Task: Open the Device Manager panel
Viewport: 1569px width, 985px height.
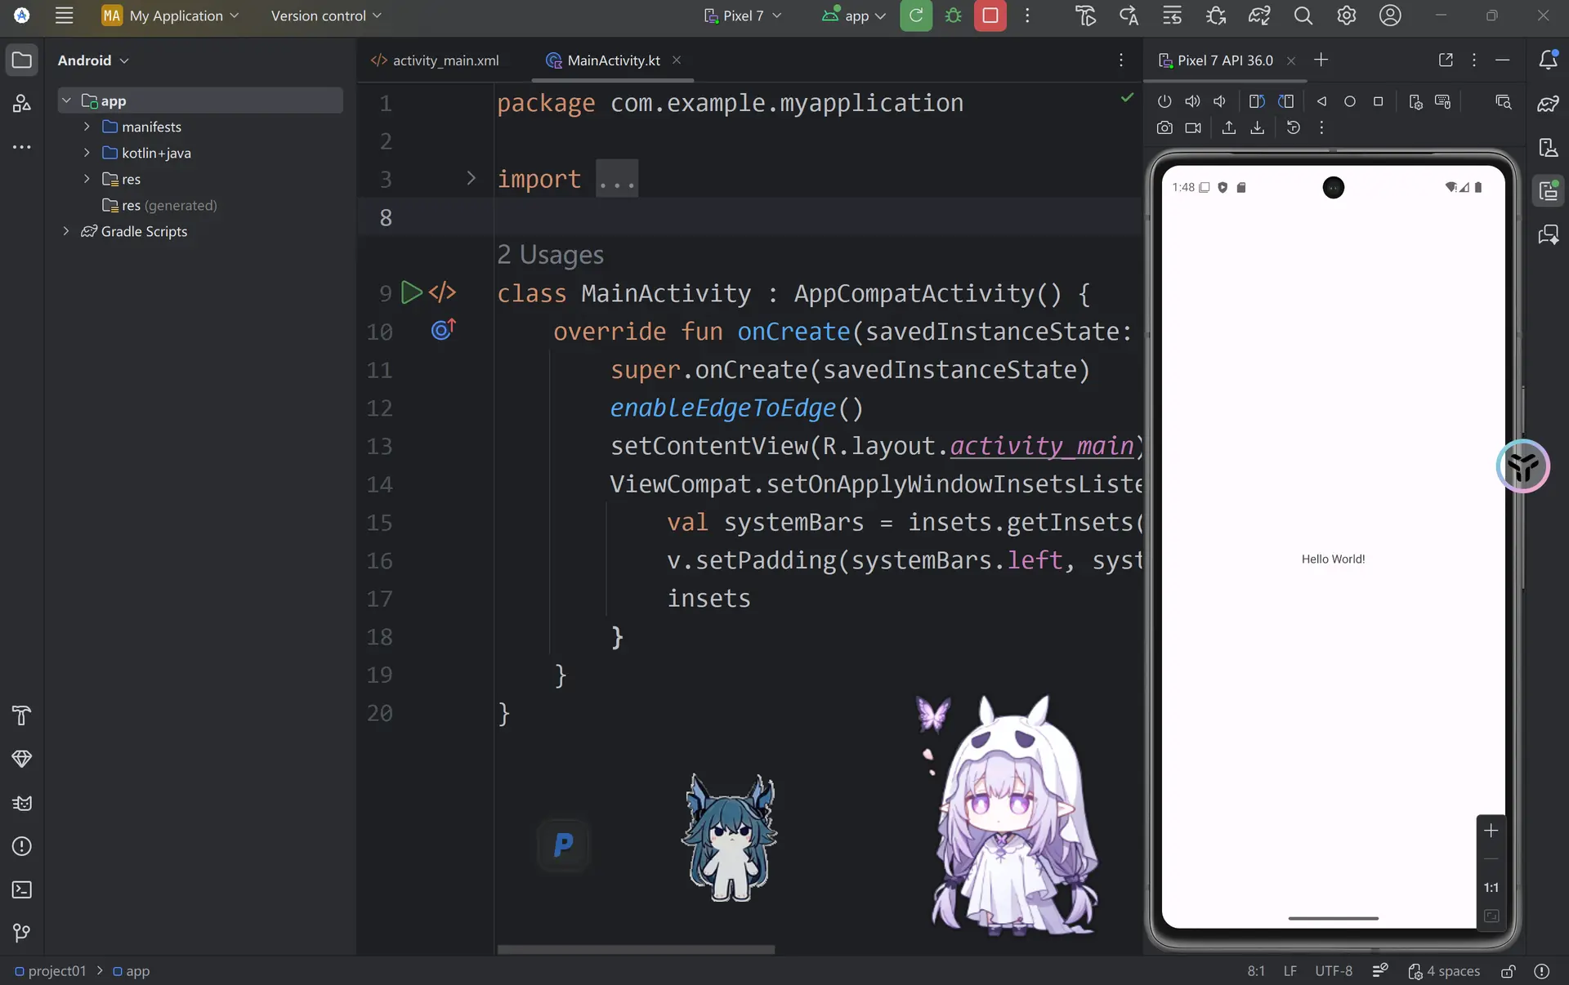Action: click(x=1548, y=148)
